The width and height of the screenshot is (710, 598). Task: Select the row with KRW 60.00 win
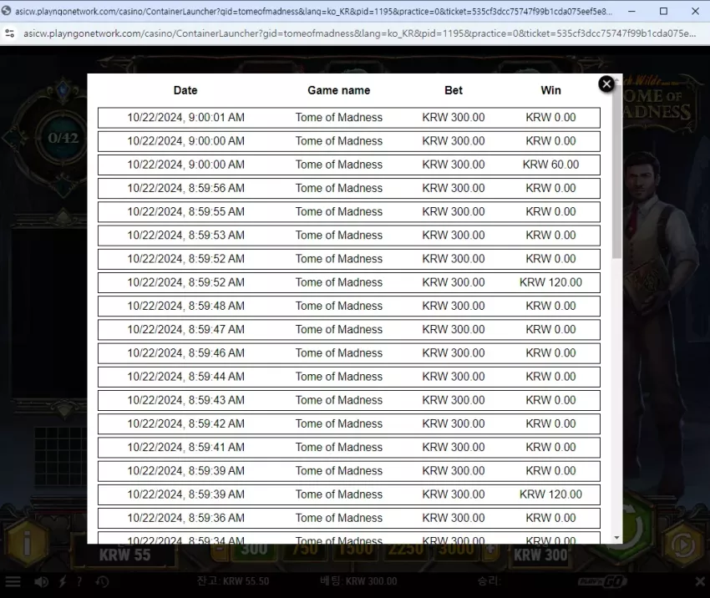[x=348, y=165]
